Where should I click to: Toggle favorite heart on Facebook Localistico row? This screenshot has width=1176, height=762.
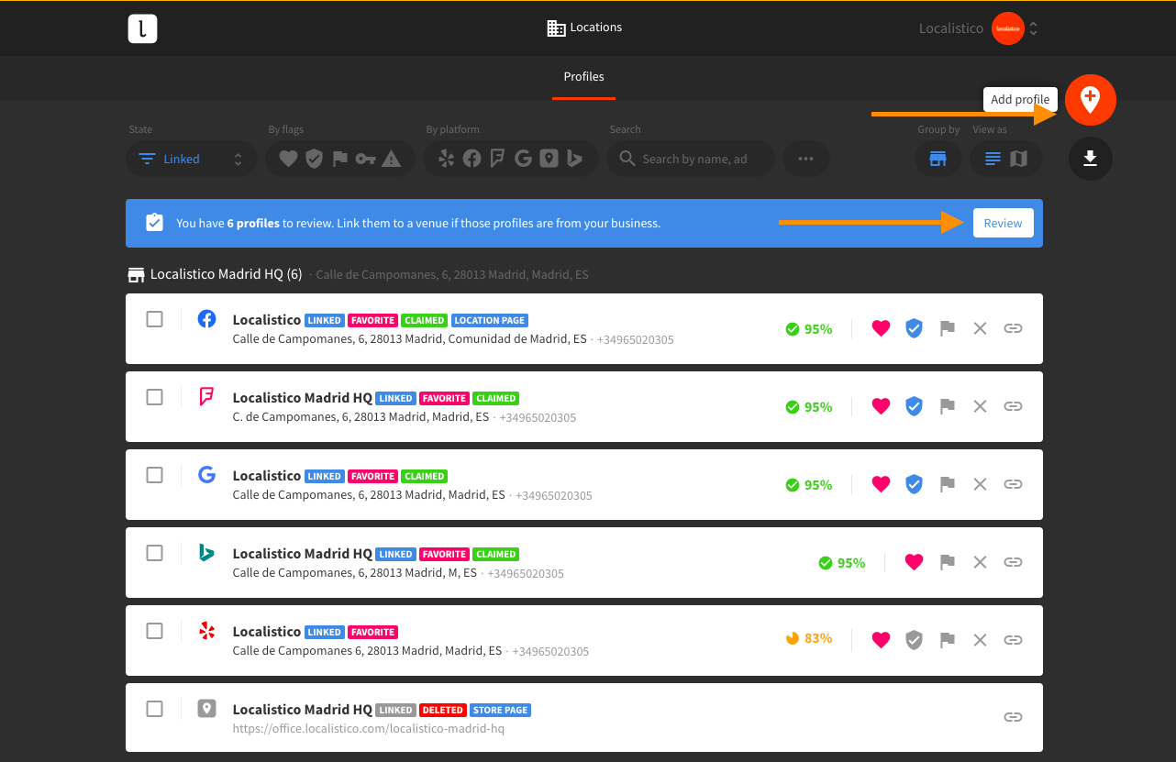[881, 328]
